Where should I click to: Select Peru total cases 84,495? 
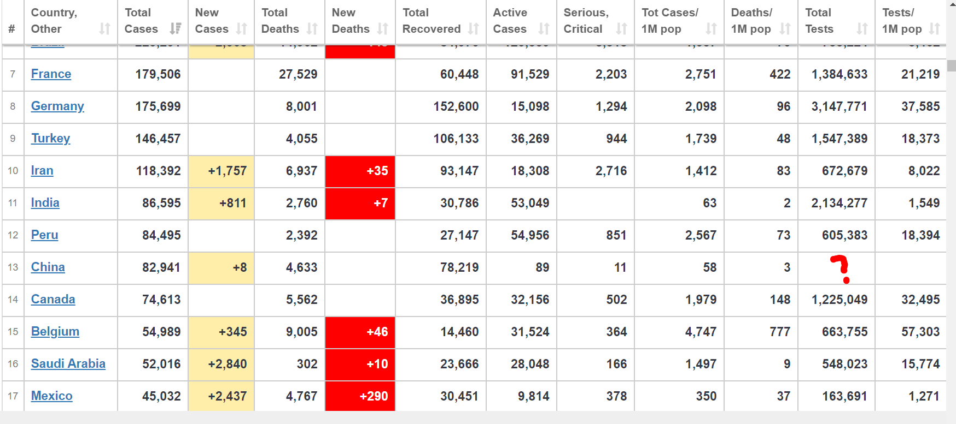[161, 235]
